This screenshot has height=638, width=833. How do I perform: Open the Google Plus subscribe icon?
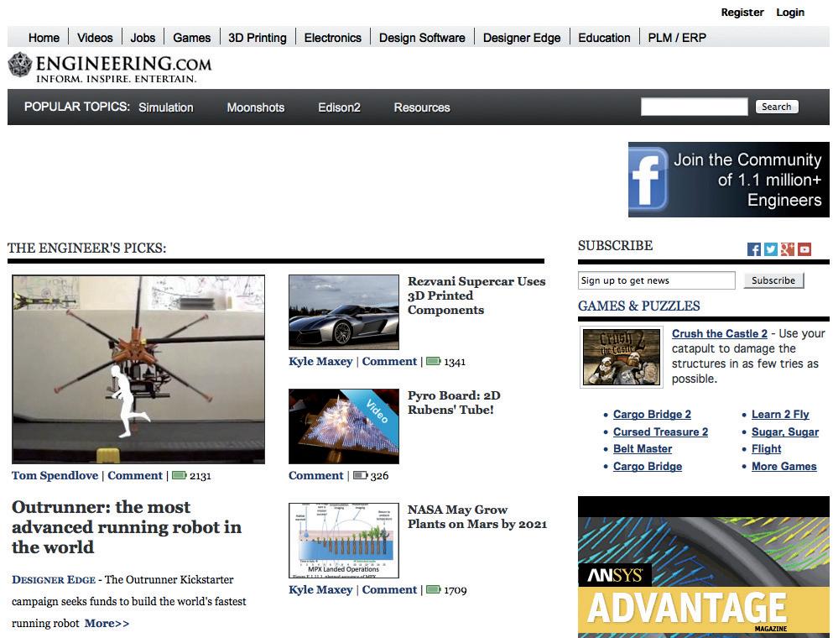tap(788, 249)
